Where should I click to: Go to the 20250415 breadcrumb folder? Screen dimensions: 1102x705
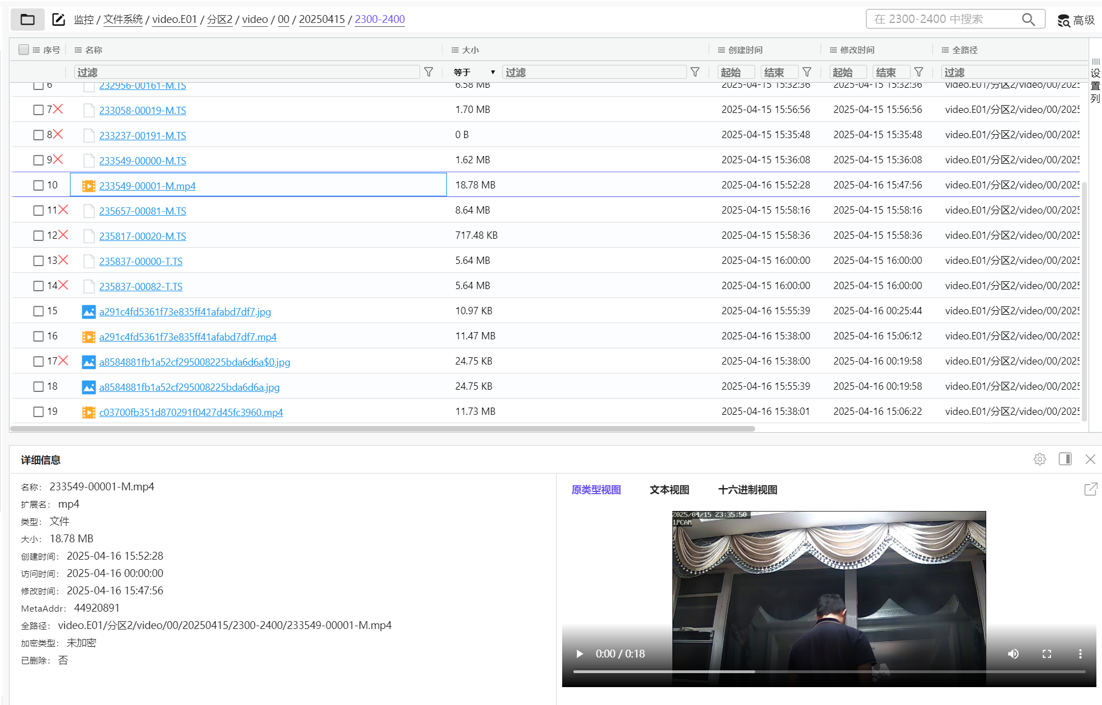coord(322,20)
